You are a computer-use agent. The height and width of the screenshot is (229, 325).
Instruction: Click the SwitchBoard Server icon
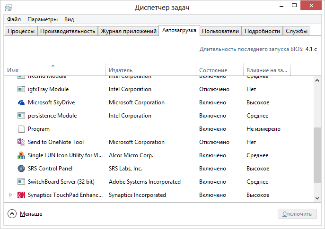pyautogui.click(x=21, y=182)
